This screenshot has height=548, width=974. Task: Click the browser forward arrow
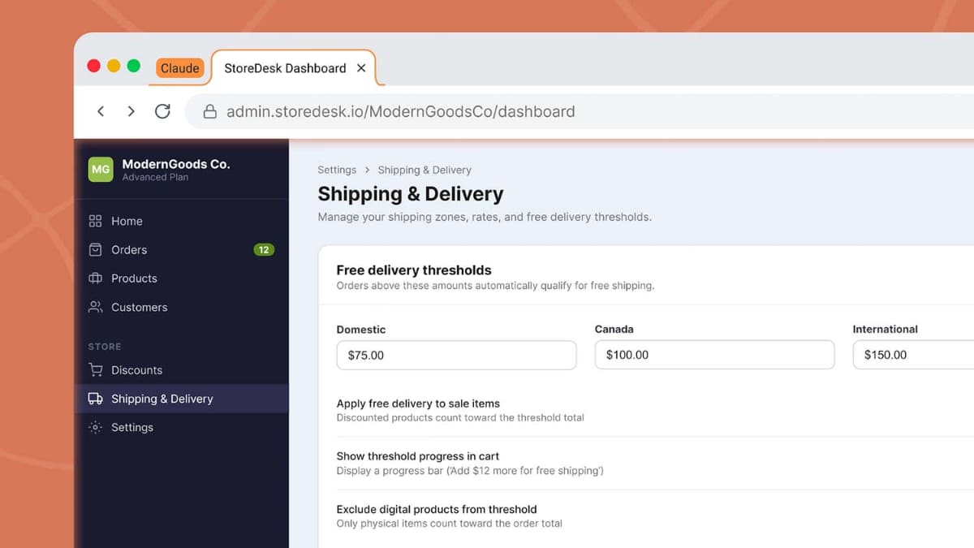point(131,111)
